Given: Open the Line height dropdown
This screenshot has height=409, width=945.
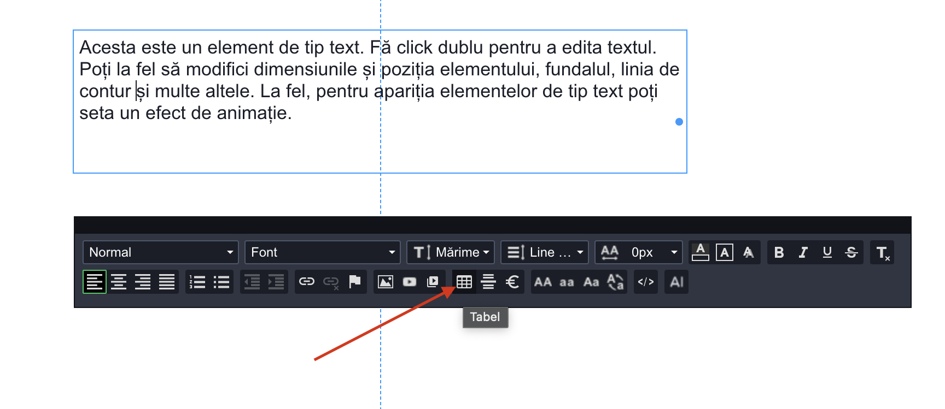Looking at the screenshot, I should [545, 252].
